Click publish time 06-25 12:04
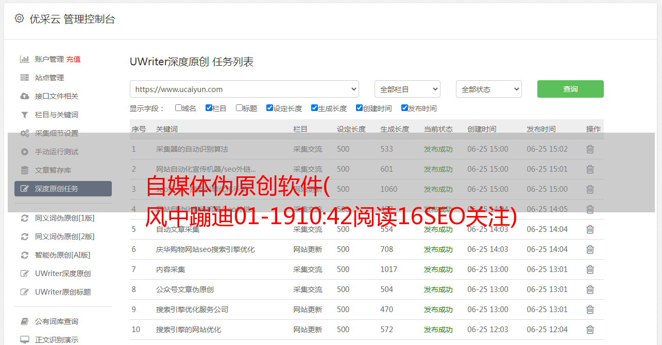This screenshot has width=662, height=345. tap(547, 330)
